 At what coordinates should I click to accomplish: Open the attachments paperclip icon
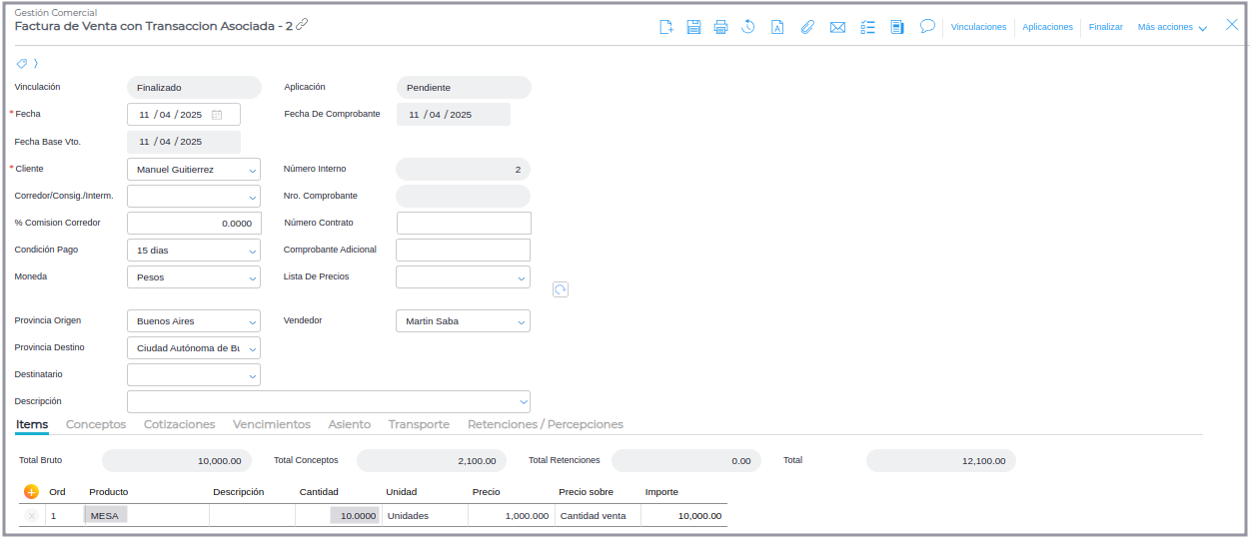[807, 27]
